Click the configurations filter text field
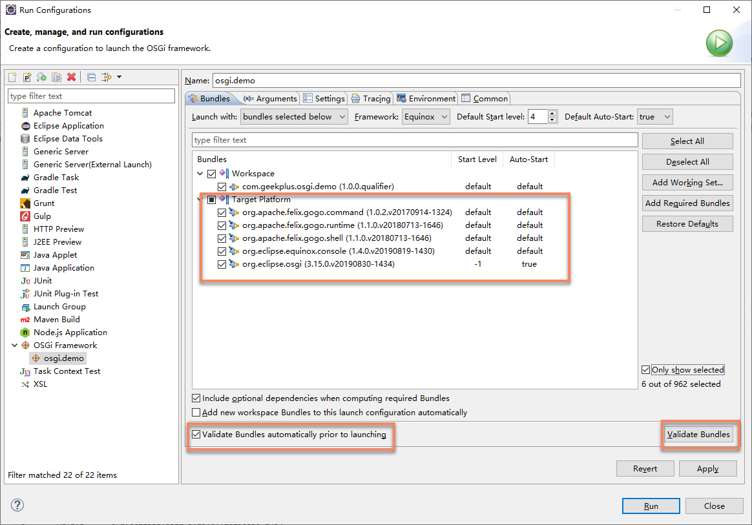752x525 pixels. 92,96
